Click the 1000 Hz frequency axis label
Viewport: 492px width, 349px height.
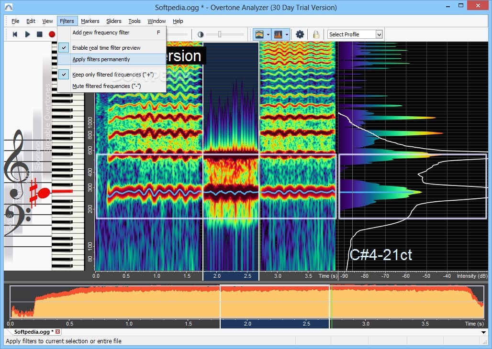90,121
